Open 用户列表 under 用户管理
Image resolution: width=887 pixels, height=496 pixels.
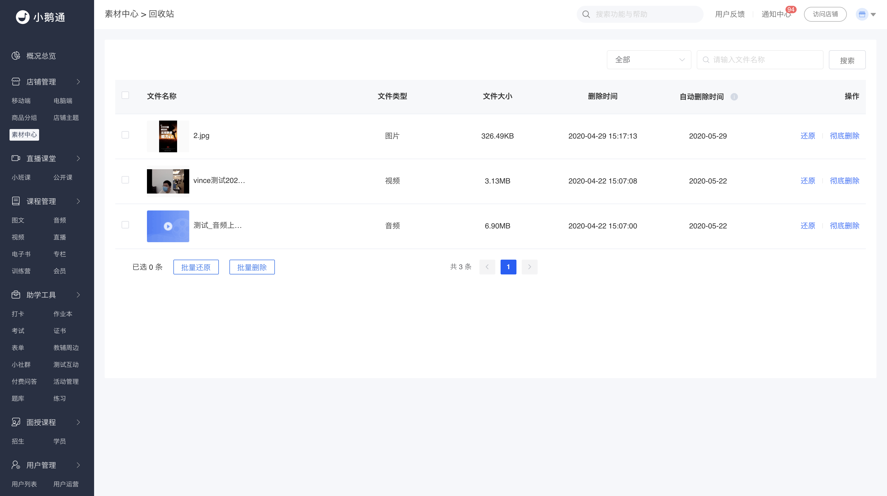tap(24, 484)
